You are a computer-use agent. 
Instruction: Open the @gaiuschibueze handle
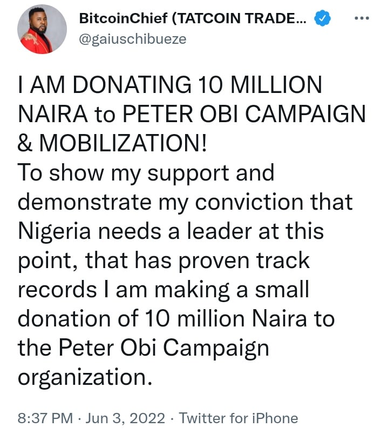pyautogui.click(x=133, y=39)
